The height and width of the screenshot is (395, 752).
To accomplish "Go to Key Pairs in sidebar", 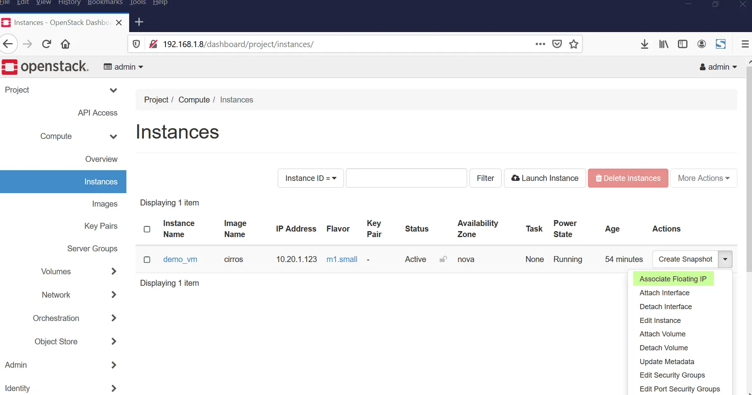I will point(101,226).
